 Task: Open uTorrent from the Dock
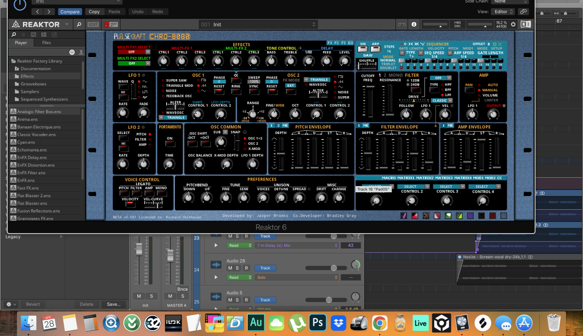[x=297, y=322]
